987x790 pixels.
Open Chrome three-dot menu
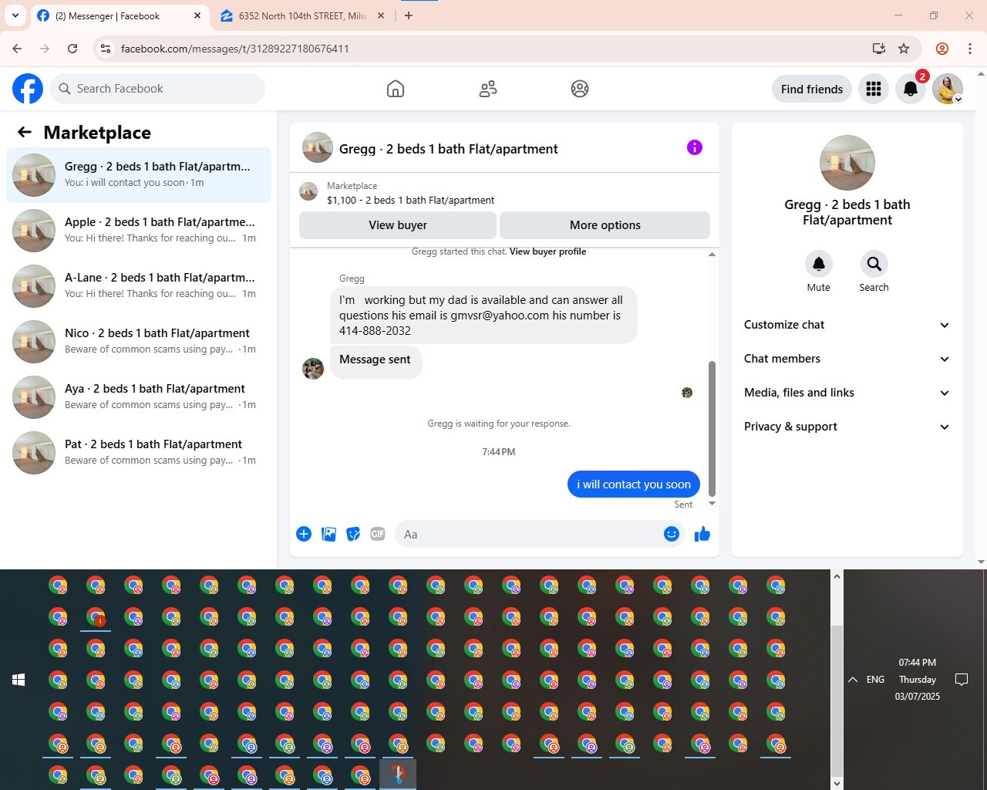(x=970, y=49)
